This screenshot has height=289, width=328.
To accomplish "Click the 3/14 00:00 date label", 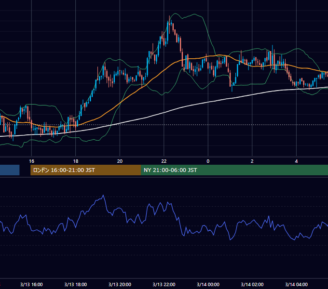I will click(x=208, y=284).
